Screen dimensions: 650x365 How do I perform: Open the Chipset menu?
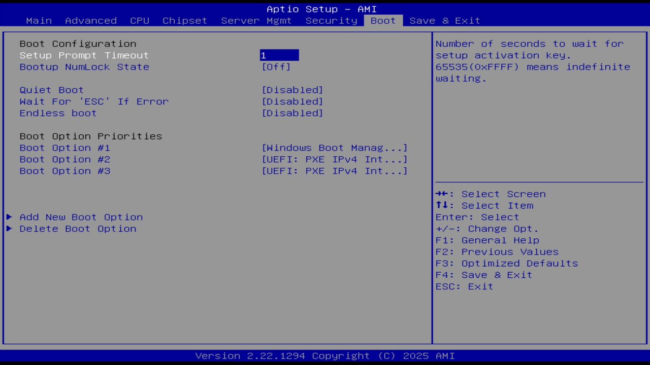(x=184, y=20)
